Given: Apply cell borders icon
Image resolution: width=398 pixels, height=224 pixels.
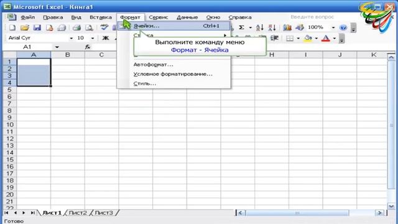Looking at the screenshot, I should pos(290,39).
